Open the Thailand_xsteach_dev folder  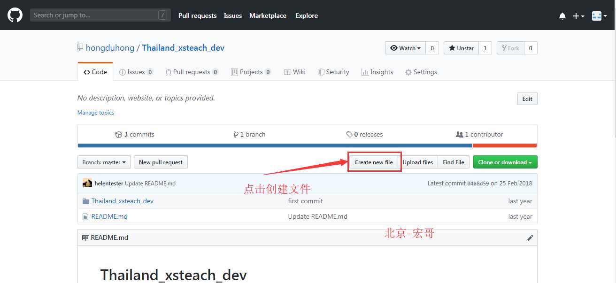(123, 201)
